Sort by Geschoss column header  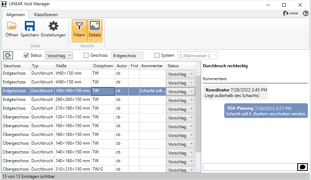(x=16, y=66)
